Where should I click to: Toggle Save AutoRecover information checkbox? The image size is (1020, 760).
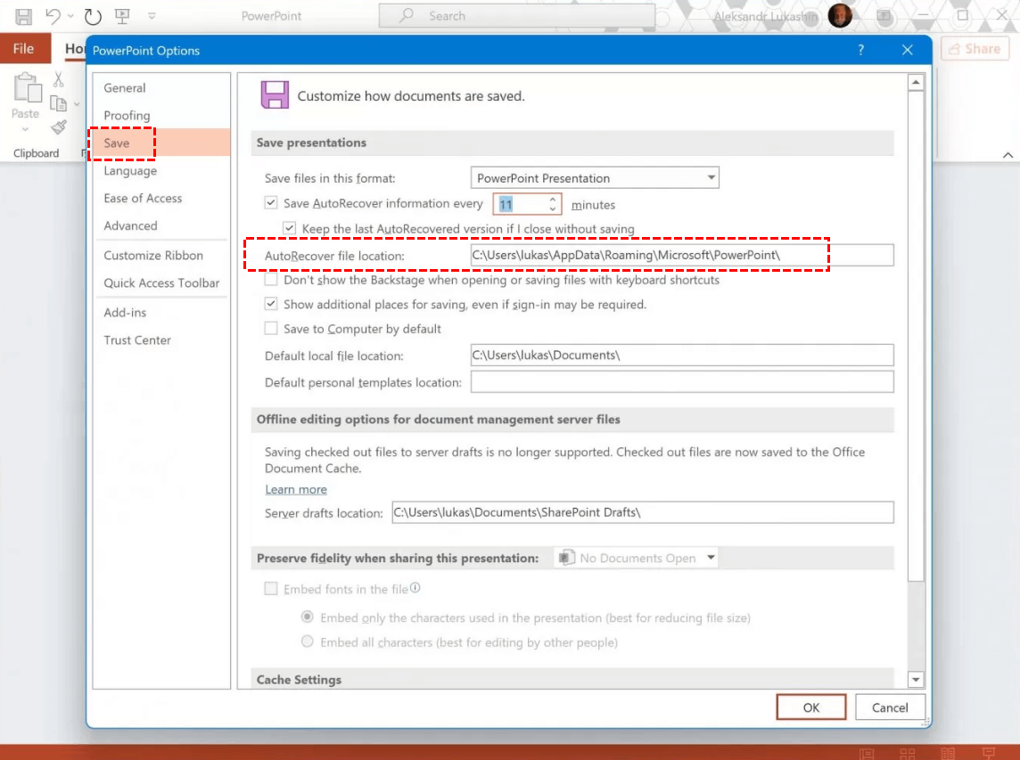point(271,203)
